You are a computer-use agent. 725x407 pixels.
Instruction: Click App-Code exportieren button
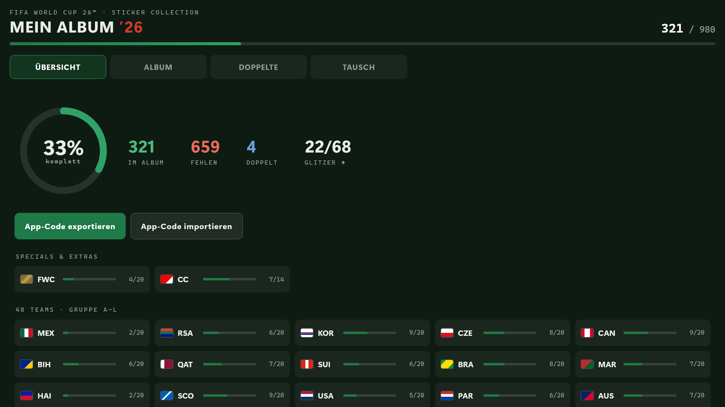click(x=70, y=226)
